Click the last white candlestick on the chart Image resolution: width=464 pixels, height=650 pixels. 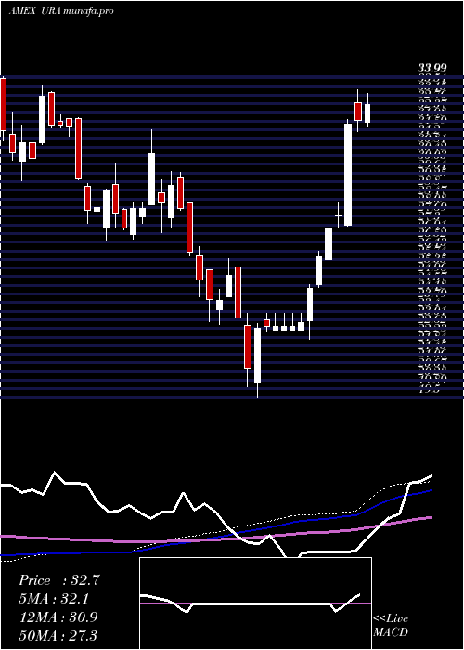point(367,113)
